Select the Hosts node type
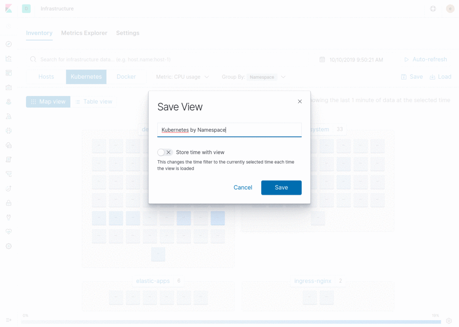 (x=46, y=77)
